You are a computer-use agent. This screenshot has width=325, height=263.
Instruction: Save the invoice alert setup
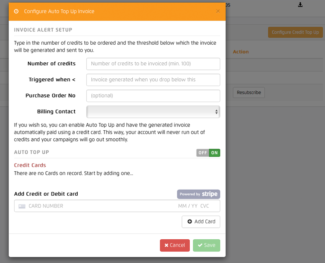coord(206,245)
